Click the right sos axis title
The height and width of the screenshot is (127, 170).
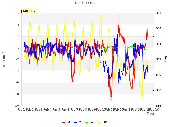(x=166, y=59)
